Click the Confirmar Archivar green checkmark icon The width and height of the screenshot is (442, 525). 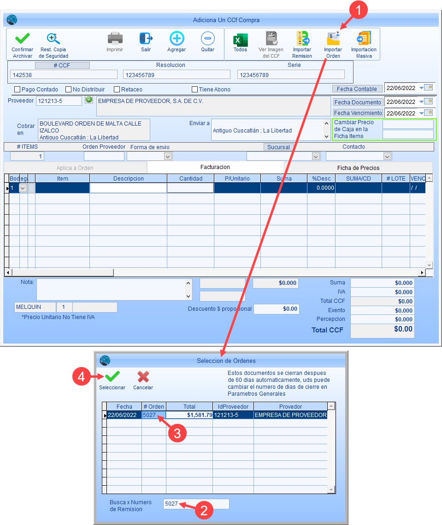point(23,38)
